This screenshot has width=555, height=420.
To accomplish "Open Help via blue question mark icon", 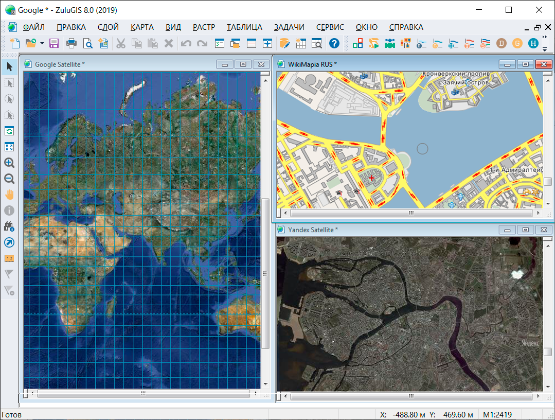I will (x=334, y=44).
